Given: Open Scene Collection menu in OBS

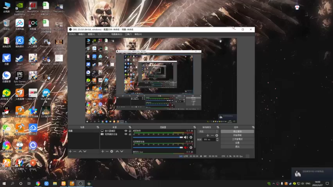Looking at the screenshot, I should click(117, 34).
